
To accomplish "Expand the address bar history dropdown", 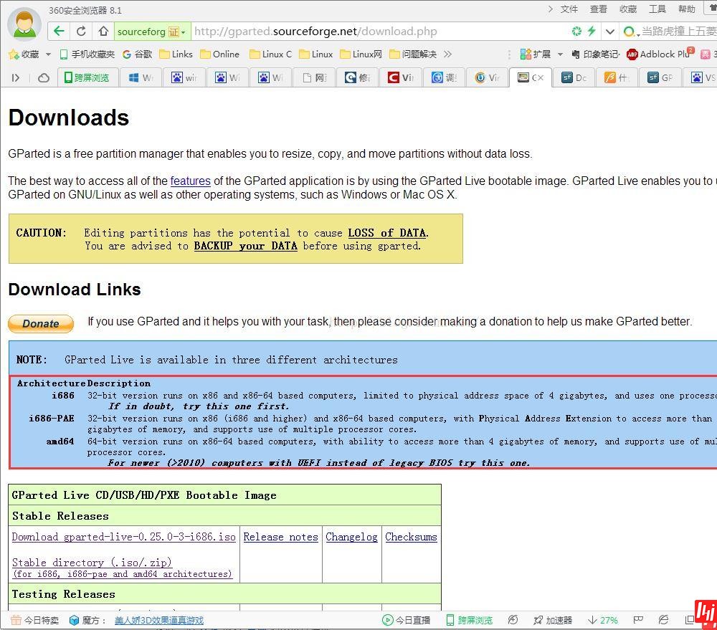I will [x=610, y=32].
